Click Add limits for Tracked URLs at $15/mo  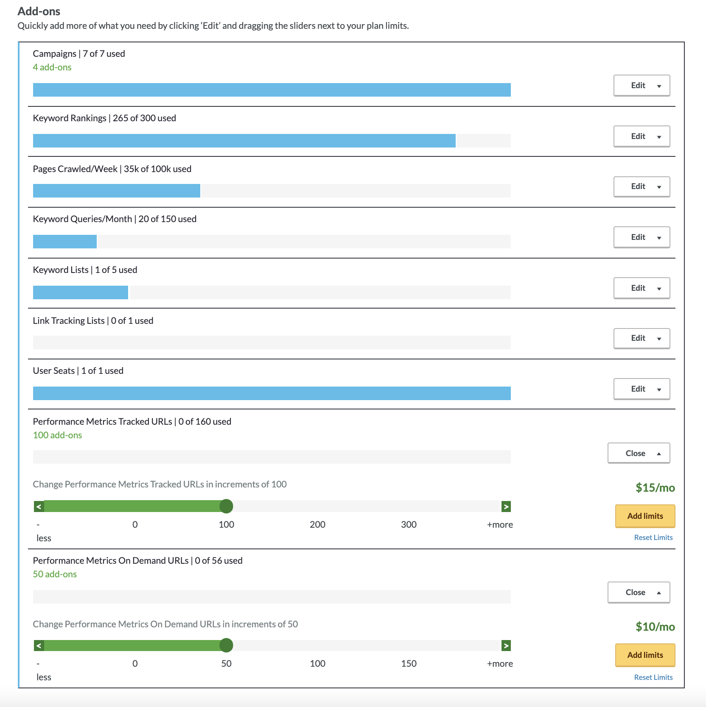coord(644,516)
